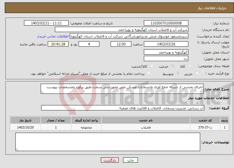
Task: Click the service name cell فاضلاب
Action: point(146,127)
